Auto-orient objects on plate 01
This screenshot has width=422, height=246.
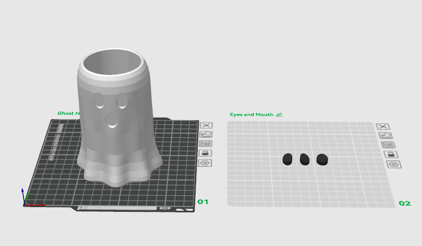[x=206, y=134]
